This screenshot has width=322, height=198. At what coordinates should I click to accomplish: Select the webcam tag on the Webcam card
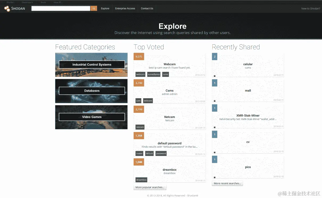pos(140,74)
